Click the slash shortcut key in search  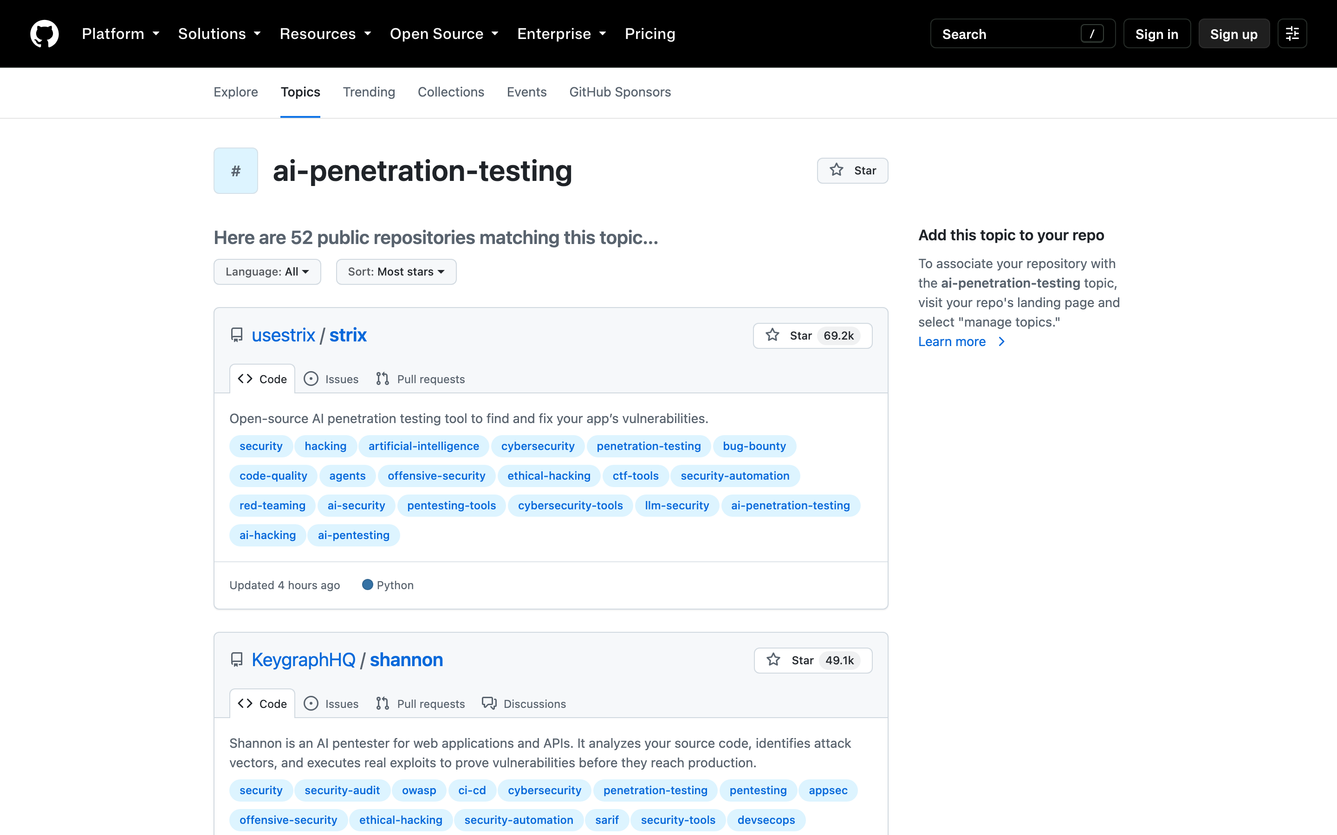click(1092, 34)
